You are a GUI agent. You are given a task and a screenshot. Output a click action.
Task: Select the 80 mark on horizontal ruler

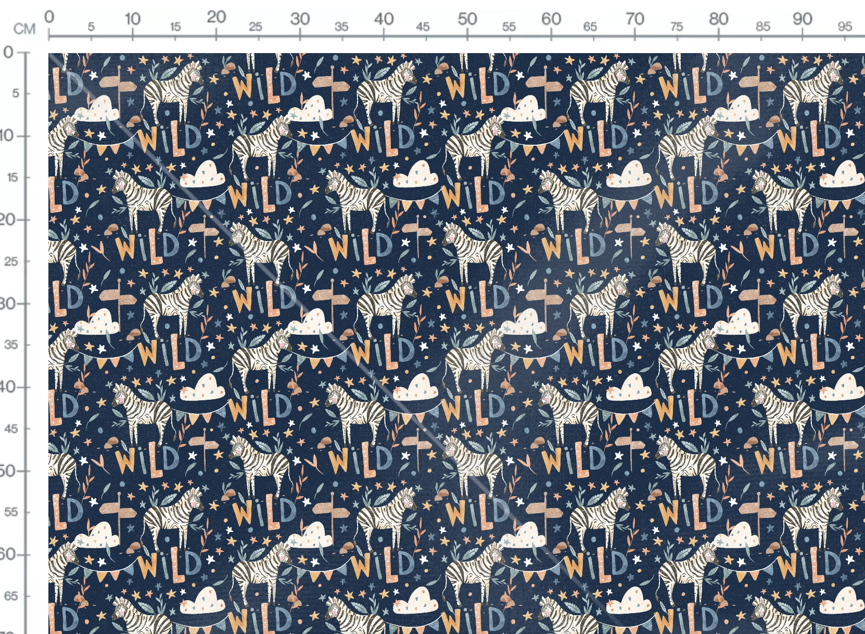point(719,19)
